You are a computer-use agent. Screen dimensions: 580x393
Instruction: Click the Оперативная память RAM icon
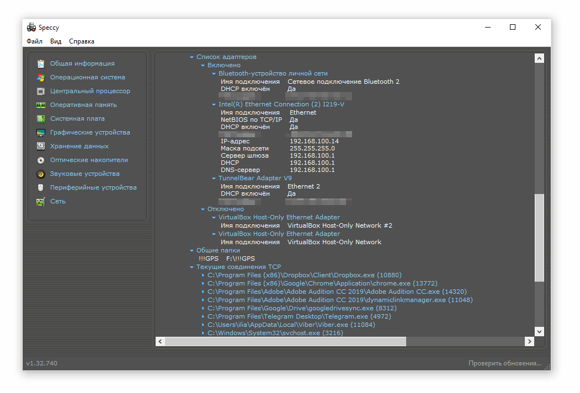pos(41,105)
